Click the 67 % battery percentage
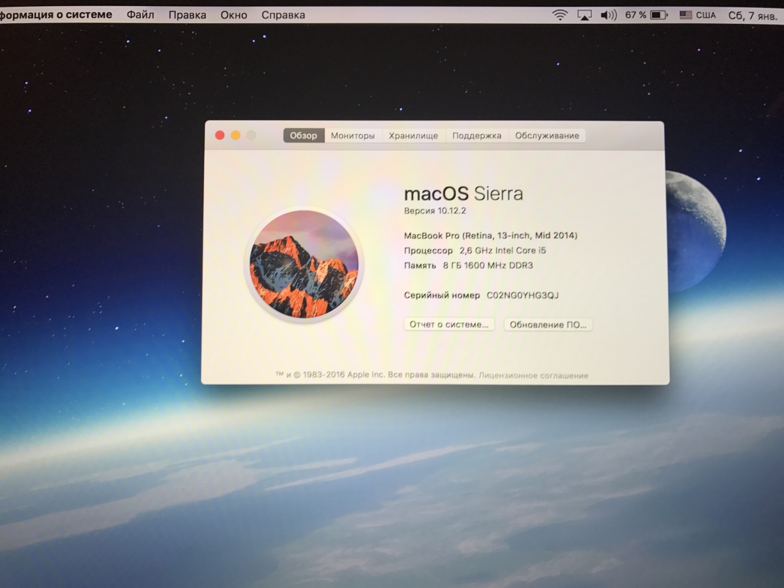This screenshot has width=784, height=588. click(636, 15)
